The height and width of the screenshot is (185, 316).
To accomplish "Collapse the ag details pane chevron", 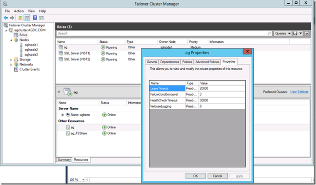I will pyautogui.click(x=59, y=92).
